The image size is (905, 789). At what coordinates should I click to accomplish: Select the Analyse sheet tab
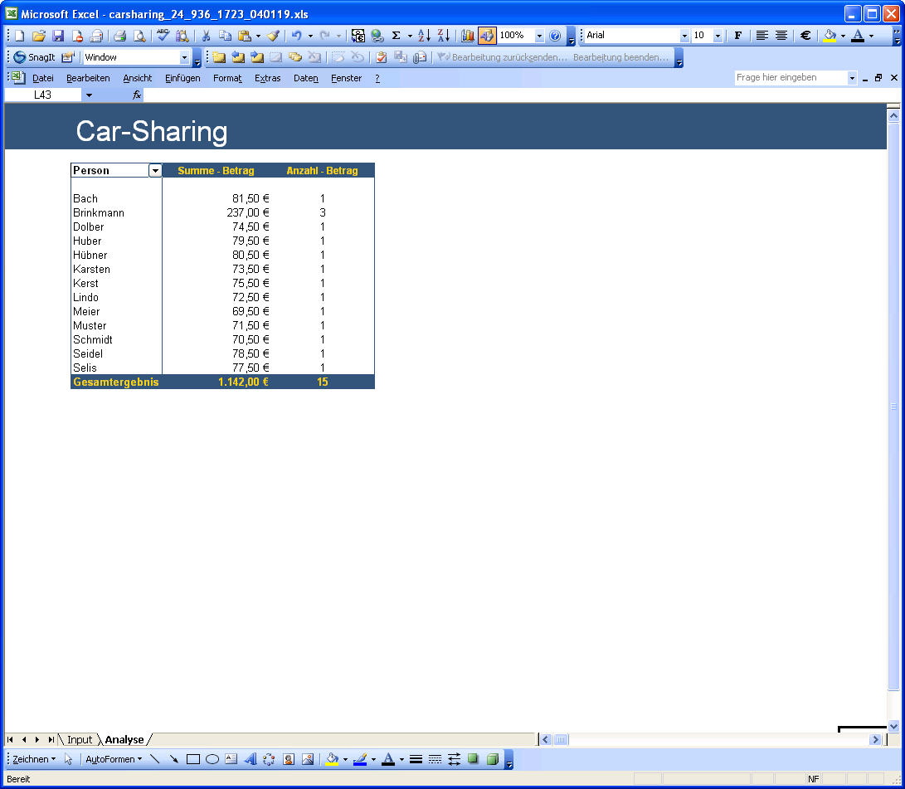point(124,739)
